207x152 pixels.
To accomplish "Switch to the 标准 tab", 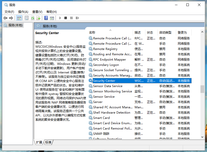I will click(x=48, y=142).
